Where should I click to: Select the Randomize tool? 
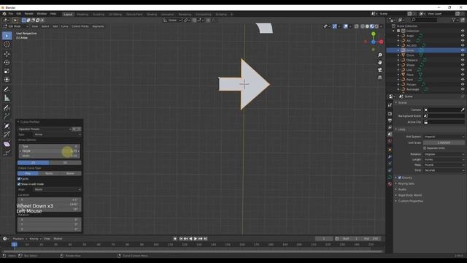point(7,153)
